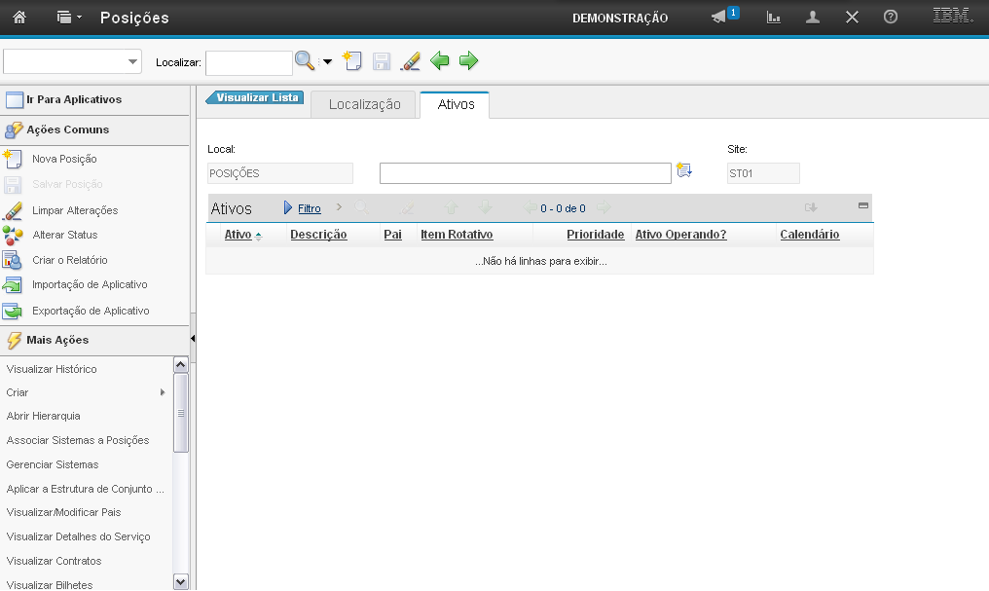
Task: Click the home icon in header
Action: pos(19,18)
